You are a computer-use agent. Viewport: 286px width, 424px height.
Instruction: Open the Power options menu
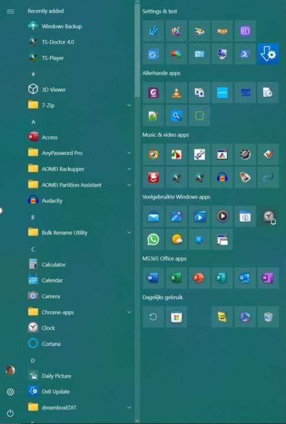(10, 413)
